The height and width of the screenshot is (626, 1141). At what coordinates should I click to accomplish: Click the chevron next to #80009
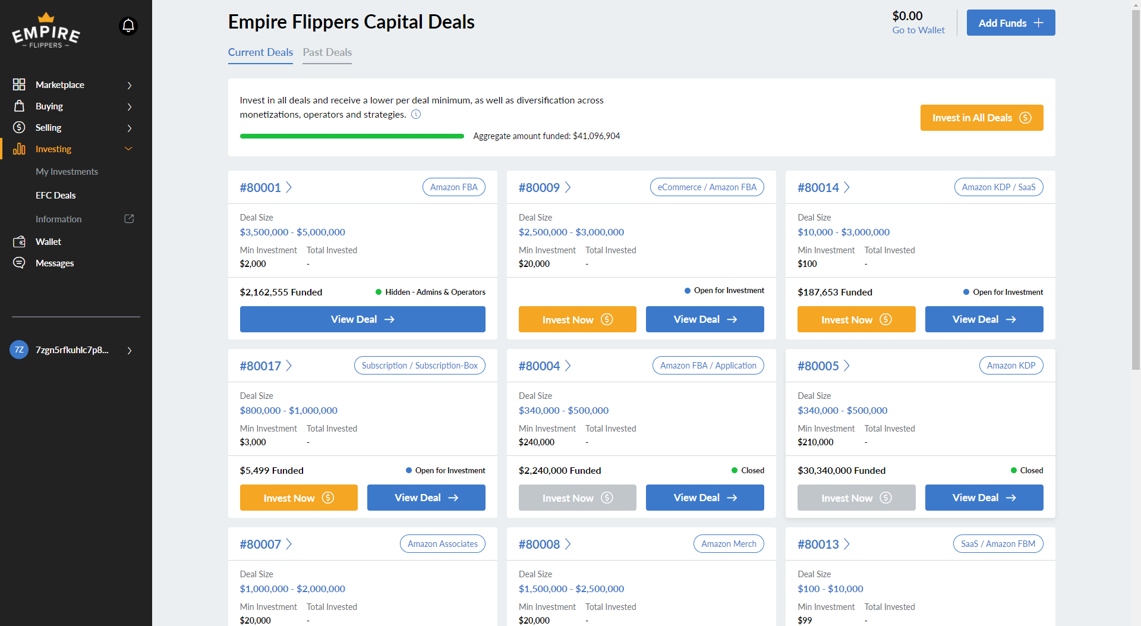click(x=568, y=187)
